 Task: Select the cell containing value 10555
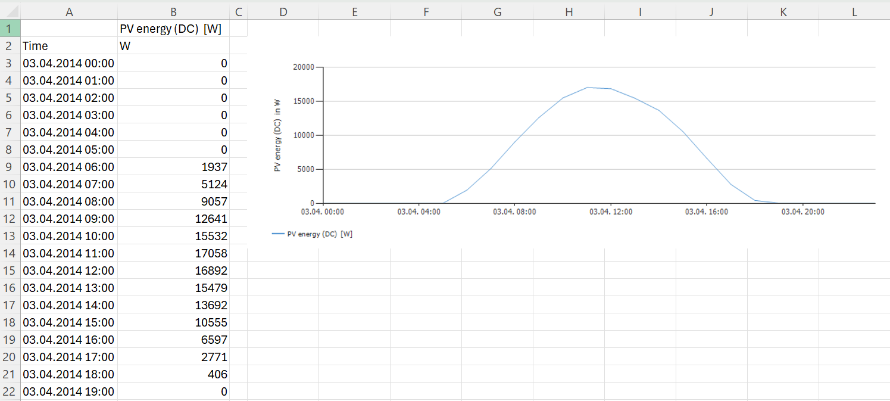tap(173, 322)
